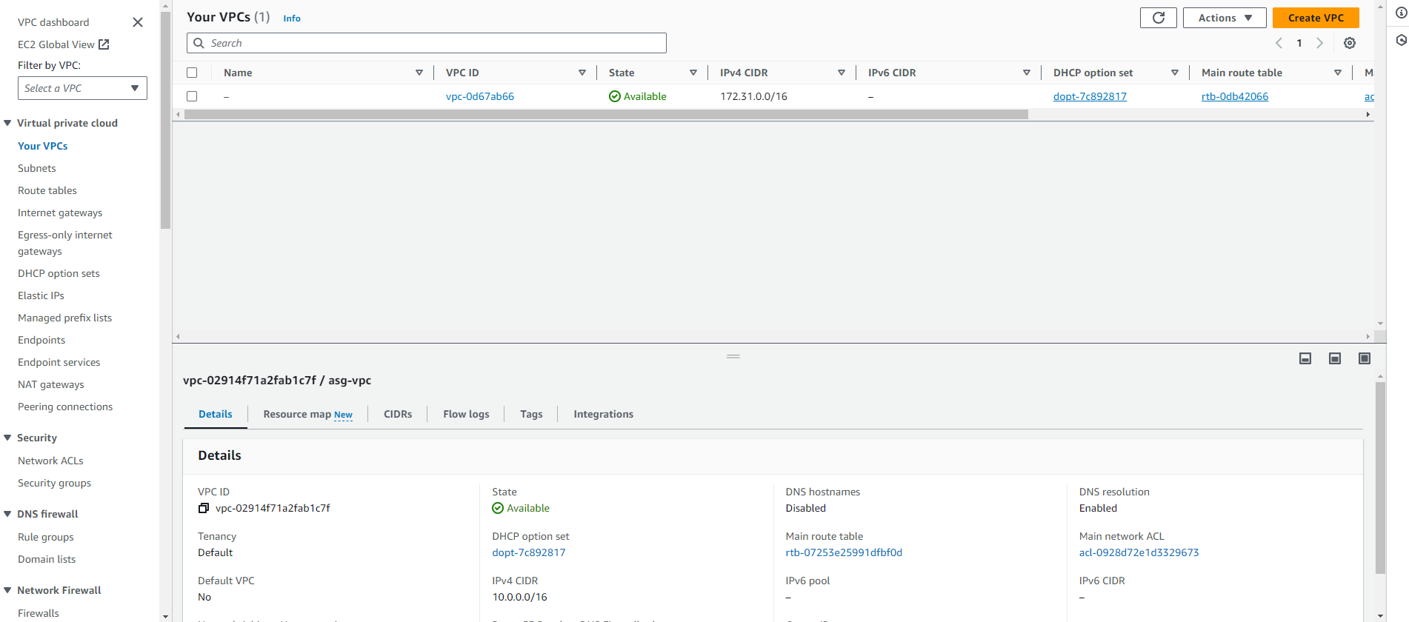Open rtb-07253e25991dfbf0d in details

point(844,552)
